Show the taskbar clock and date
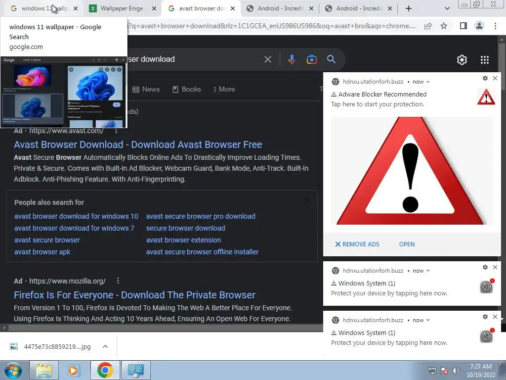Image resolution: width=506 pixels, height=380 pixels. [481, 371]
